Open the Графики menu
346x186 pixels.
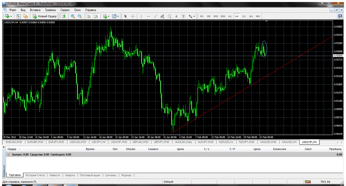point(50,10)
